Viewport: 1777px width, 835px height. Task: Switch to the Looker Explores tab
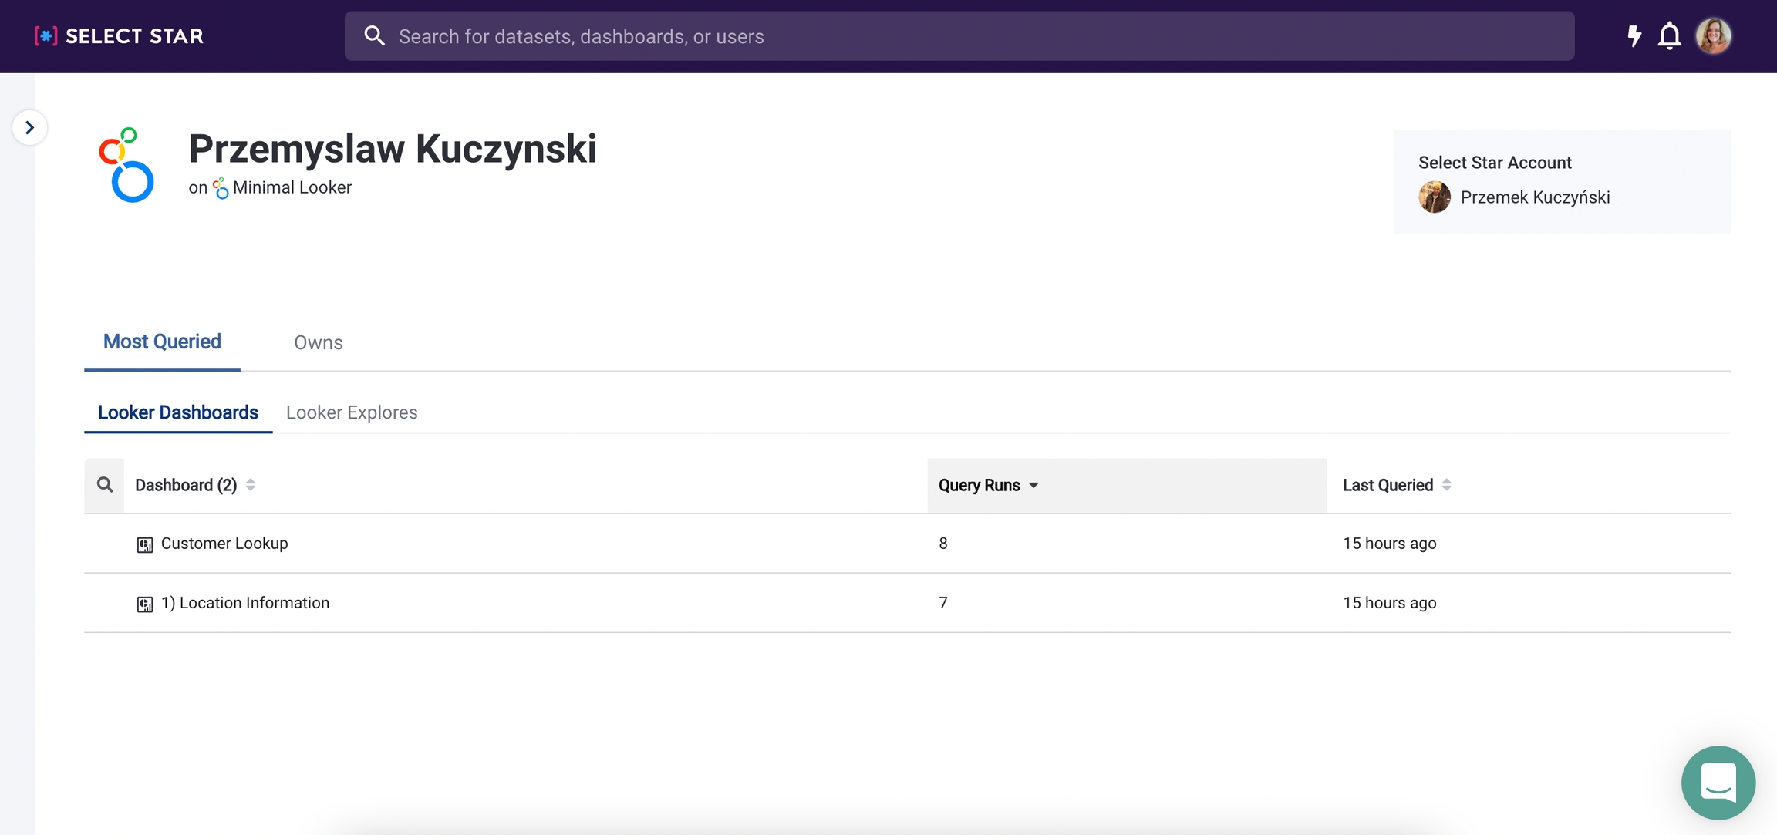352,413
